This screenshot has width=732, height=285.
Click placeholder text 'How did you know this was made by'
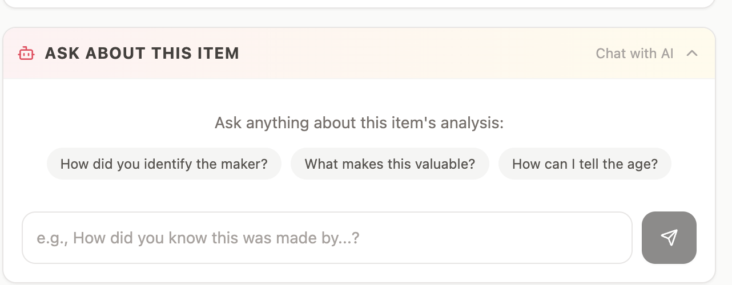pos(198,238)
